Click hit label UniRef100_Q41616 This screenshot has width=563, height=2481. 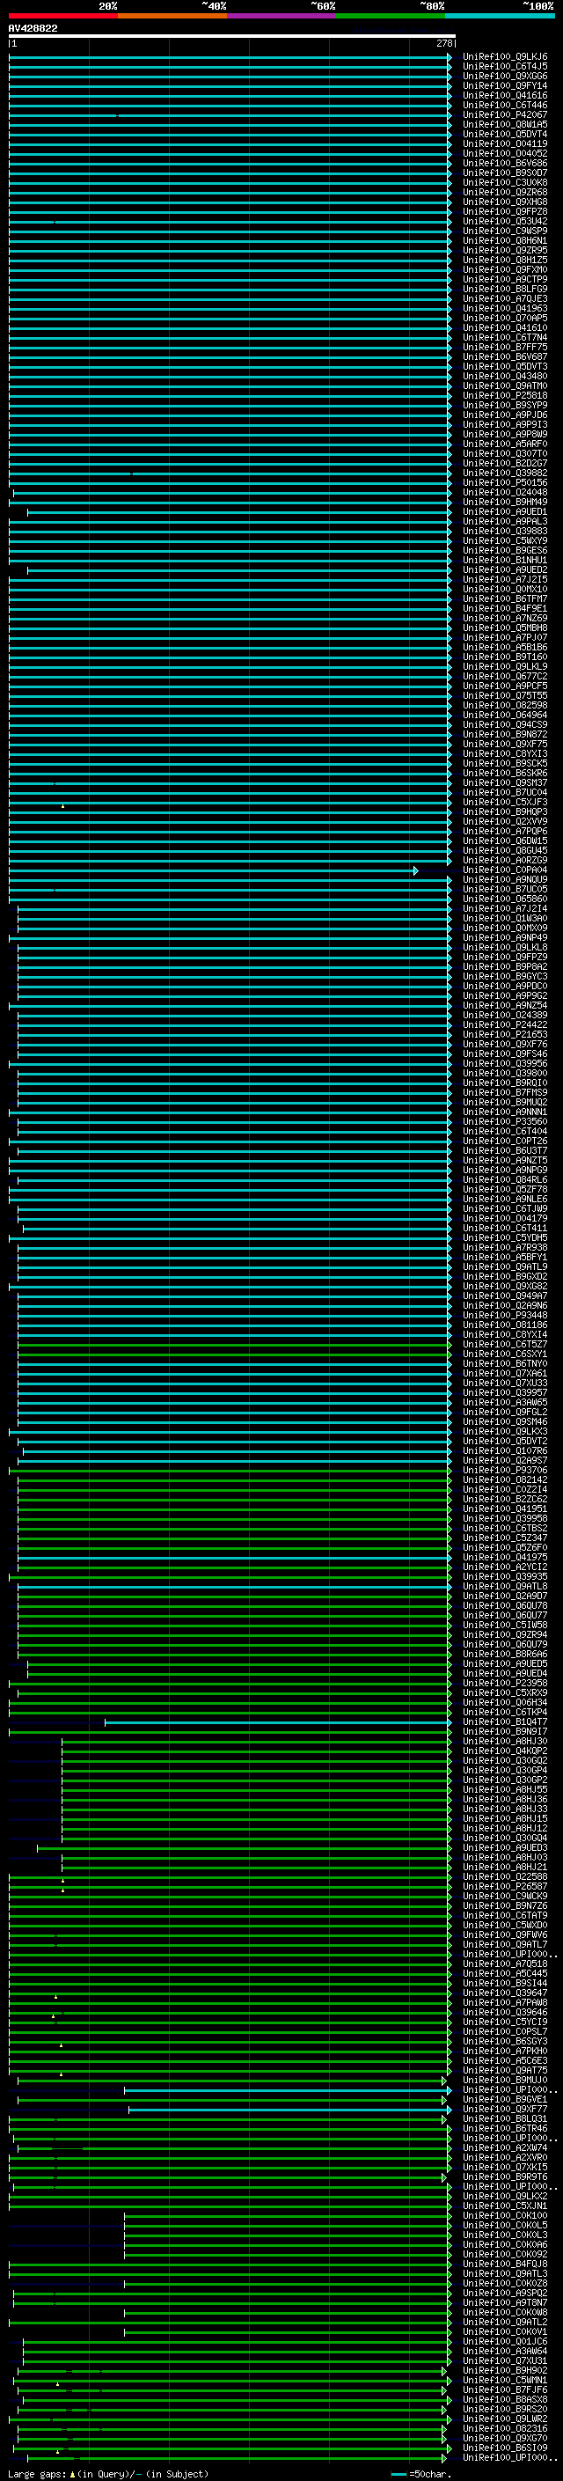coord(504,95)
